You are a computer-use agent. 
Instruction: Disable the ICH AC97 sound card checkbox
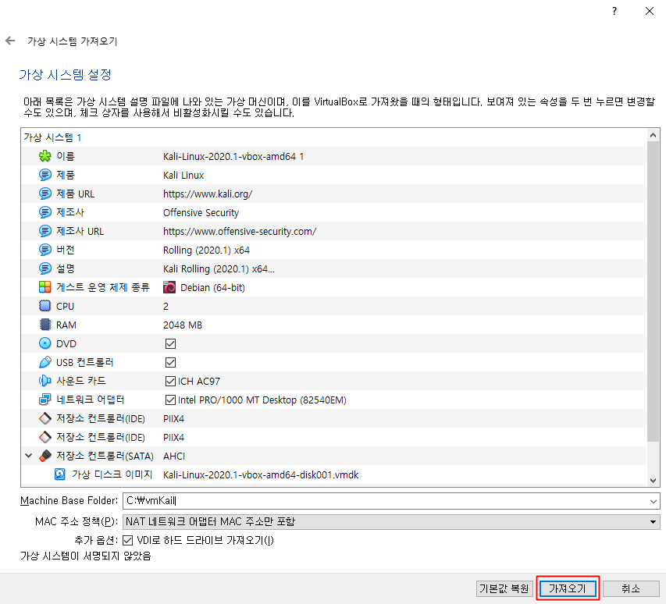pos(170,381)
